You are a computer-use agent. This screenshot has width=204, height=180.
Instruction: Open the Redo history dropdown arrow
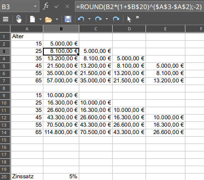click(107, 19)
